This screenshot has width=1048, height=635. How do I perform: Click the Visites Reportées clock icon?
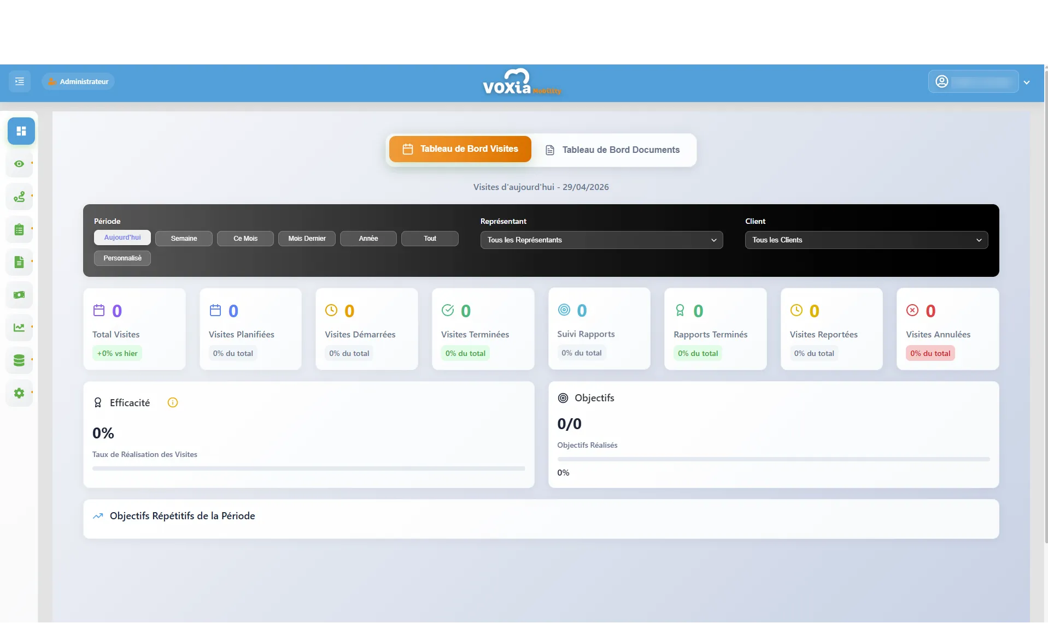coord(797,310)
